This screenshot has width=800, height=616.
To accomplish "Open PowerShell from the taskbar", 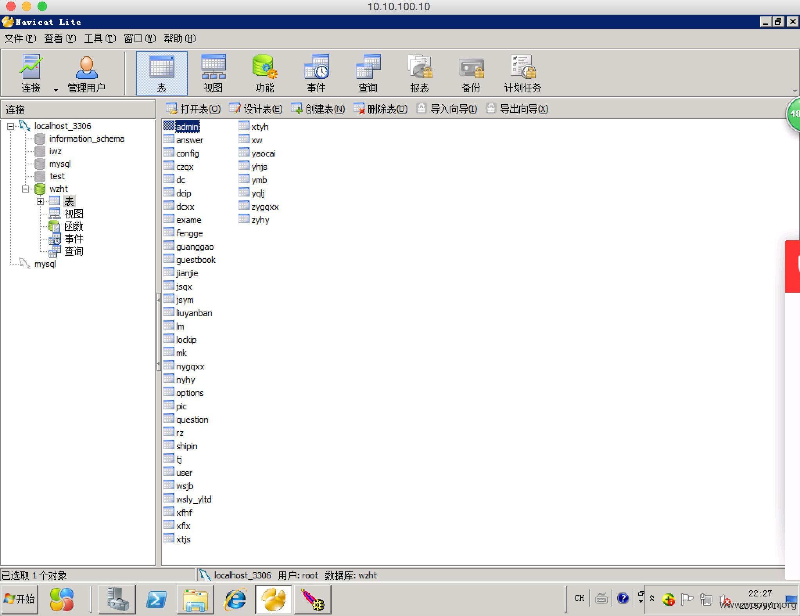I will pyautogui.click(x=156, y=599).
